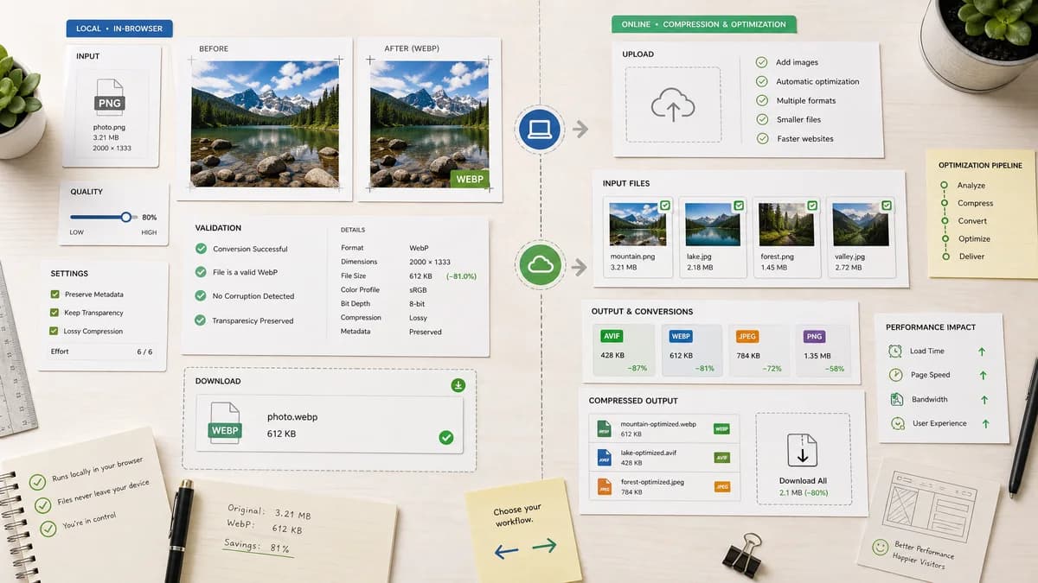Click the Multiple formats check icon
Viewport: 1038px width, 583px height.
[761, 100]
